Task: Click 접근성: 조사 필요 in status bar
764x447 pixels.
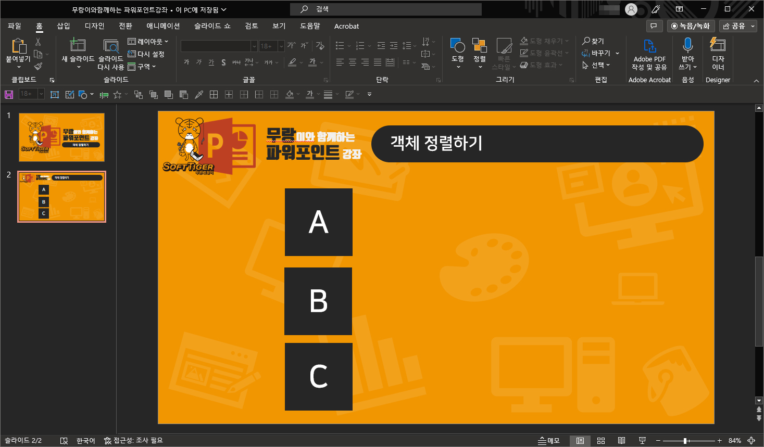Action: click(x=133, y=441)
